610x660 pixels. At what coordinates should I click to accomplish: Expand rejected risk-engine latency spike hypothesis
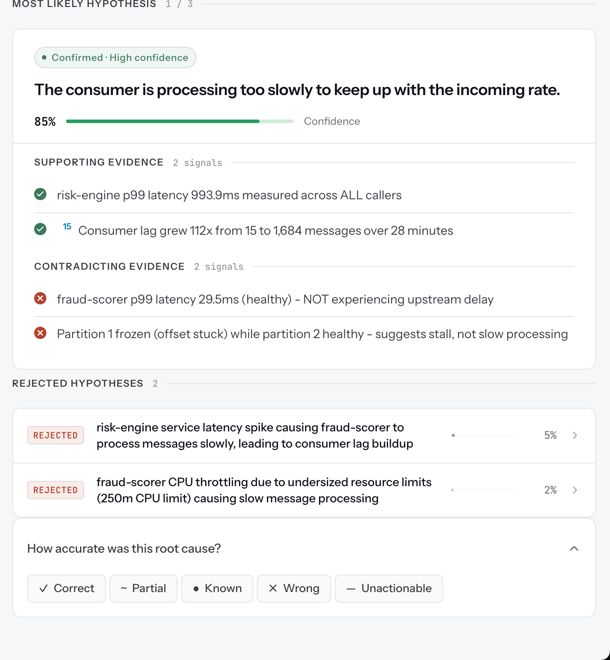coord(575,435)
